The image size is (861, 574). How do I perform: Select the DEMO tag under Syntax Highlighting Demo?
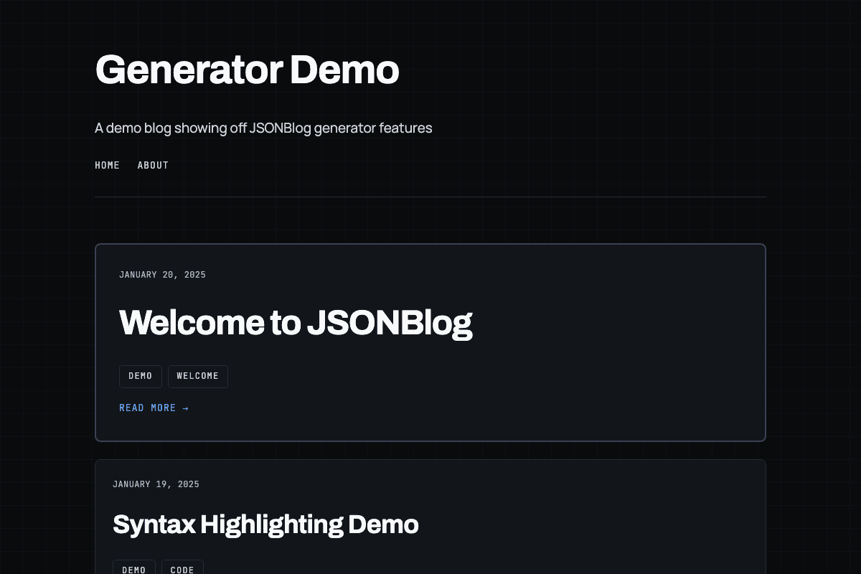[x=133, y=569]
